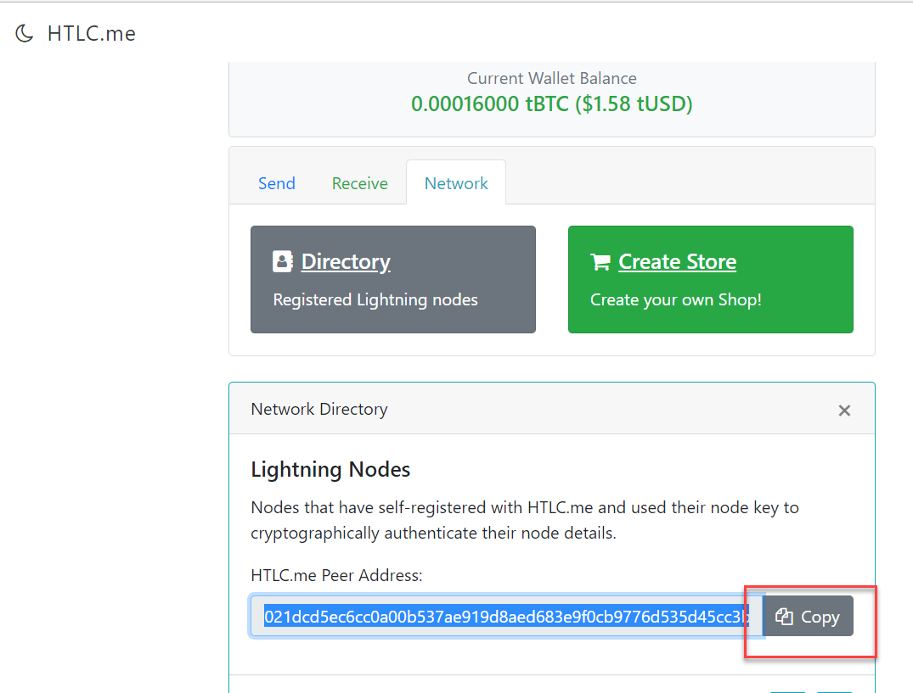The image size is (913, 693).
Task: Click the Lightning Nodes heading
Action: (330, 469)
